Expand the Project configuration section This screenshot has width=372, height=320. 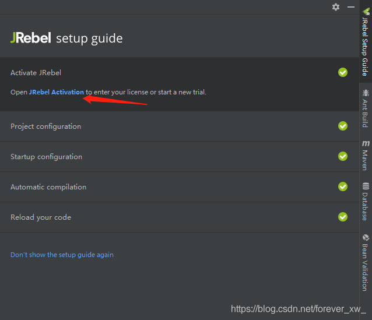click(x=45, y=126)
